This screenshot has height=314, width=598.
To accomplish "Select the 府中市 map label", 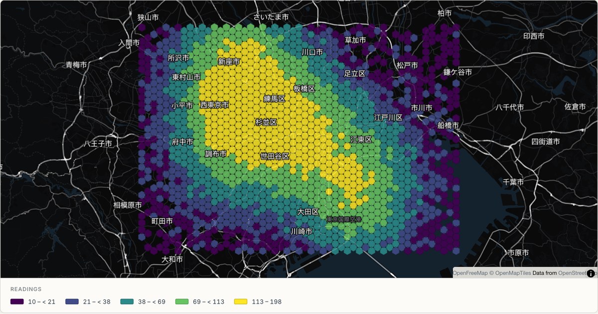I will [182, 142].
